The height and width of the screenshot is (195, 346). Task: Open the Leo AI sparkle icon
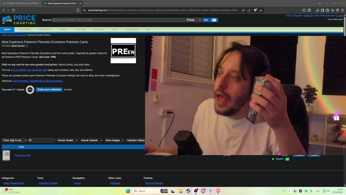[x=332, y=10]
